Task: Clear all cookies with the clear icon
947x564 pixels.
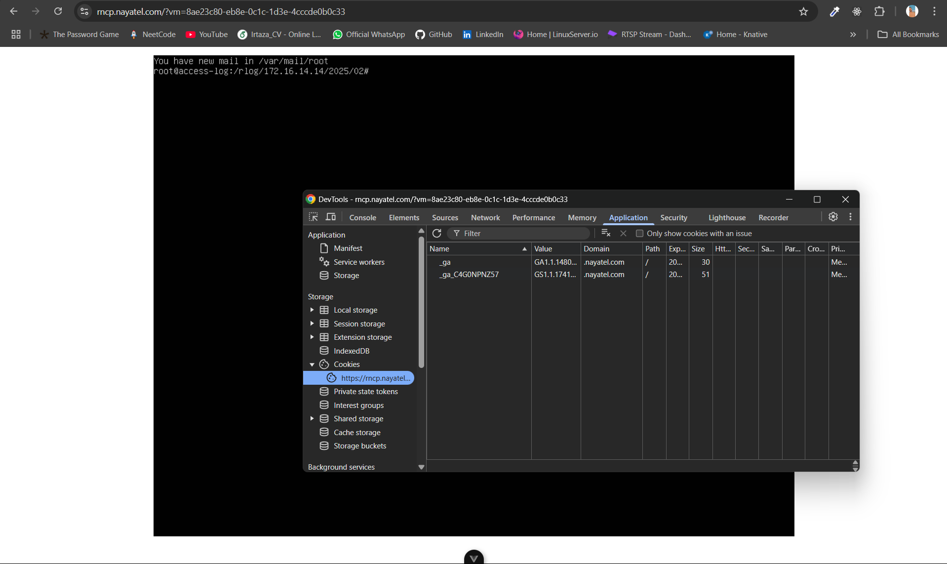Action: (606, 233)
